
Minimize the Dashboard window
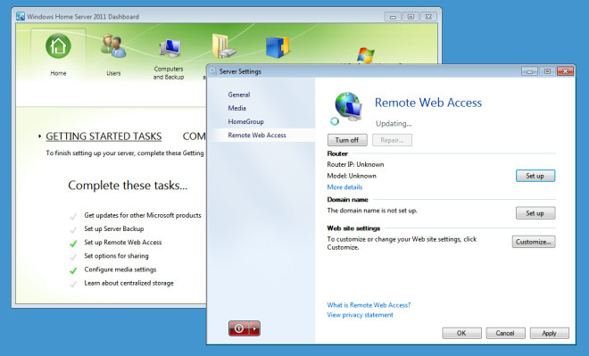[x=393, y=17]
